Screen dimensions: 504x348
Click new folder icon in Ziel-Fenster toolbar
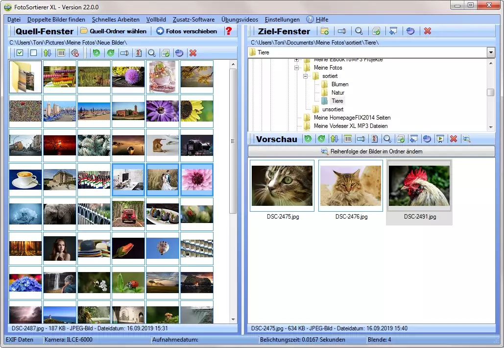pos(324,31)
